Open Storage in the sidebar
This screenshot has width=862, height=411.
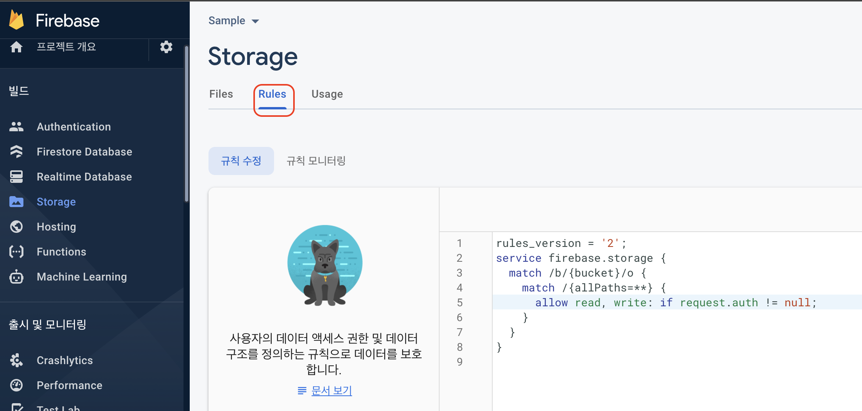(56, 202)
